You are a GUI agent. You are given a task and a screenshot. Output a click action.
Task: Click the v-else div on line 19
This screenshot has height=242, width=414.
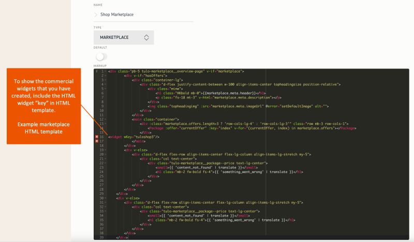click(136, 150)
